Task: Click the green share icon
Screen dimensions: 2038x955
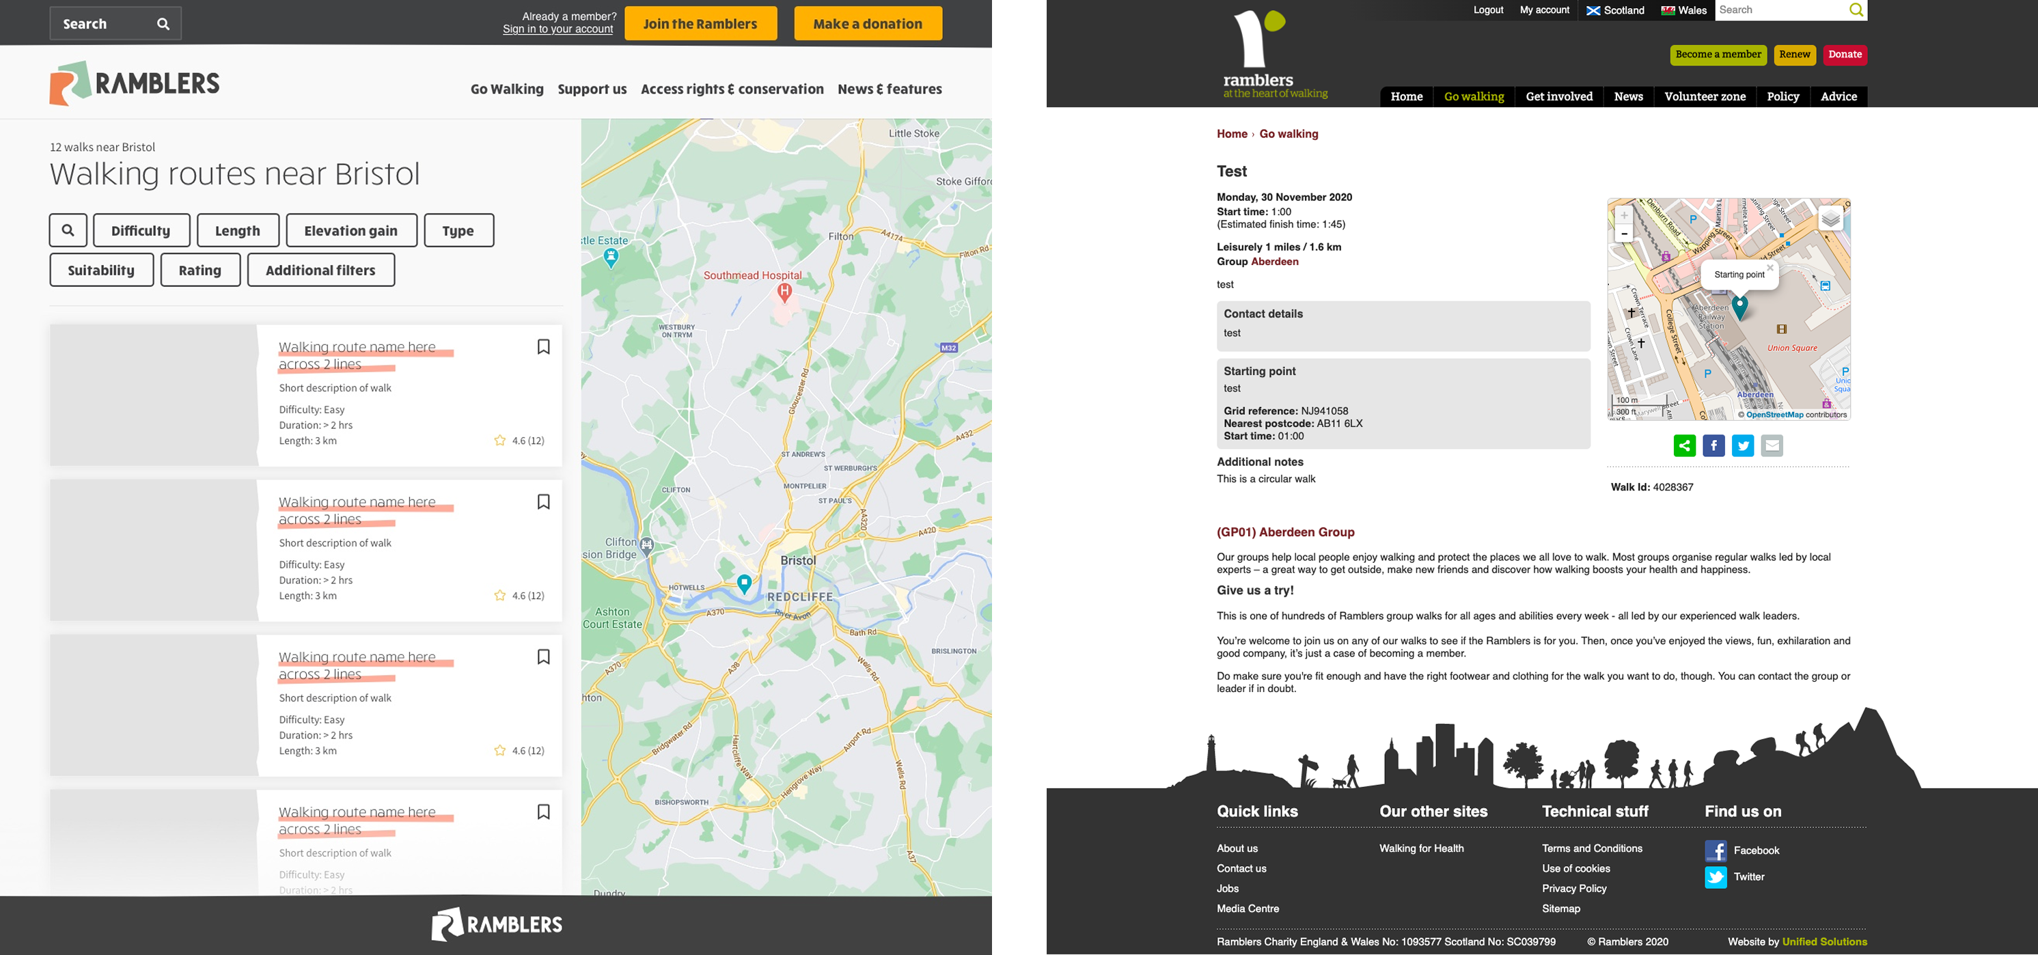Action: coord(1684,445)
